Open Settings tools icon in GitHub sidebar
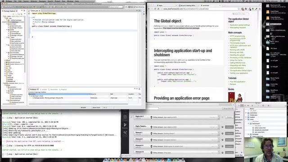288x162 pixels. pyautogui.click(x=125, y=134)
